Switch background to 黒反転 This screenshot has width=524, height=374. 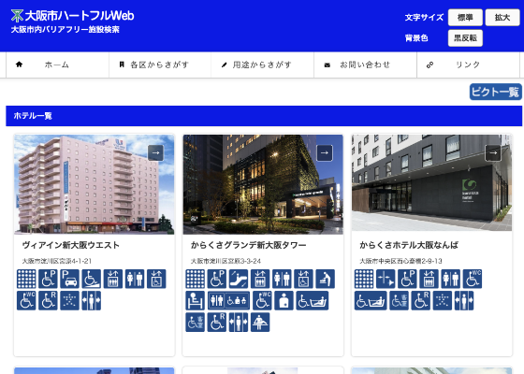pos(465,38)
